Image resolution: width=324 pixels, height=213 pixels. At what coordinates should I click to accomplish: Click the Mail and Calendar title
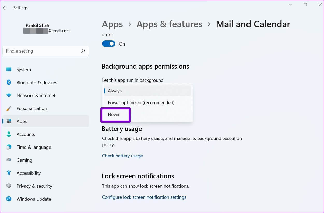coord(253,24)
